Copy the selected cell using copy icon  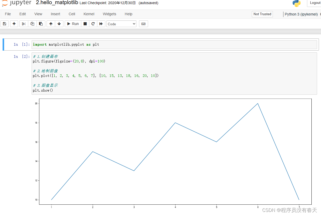tap(32, 23)
